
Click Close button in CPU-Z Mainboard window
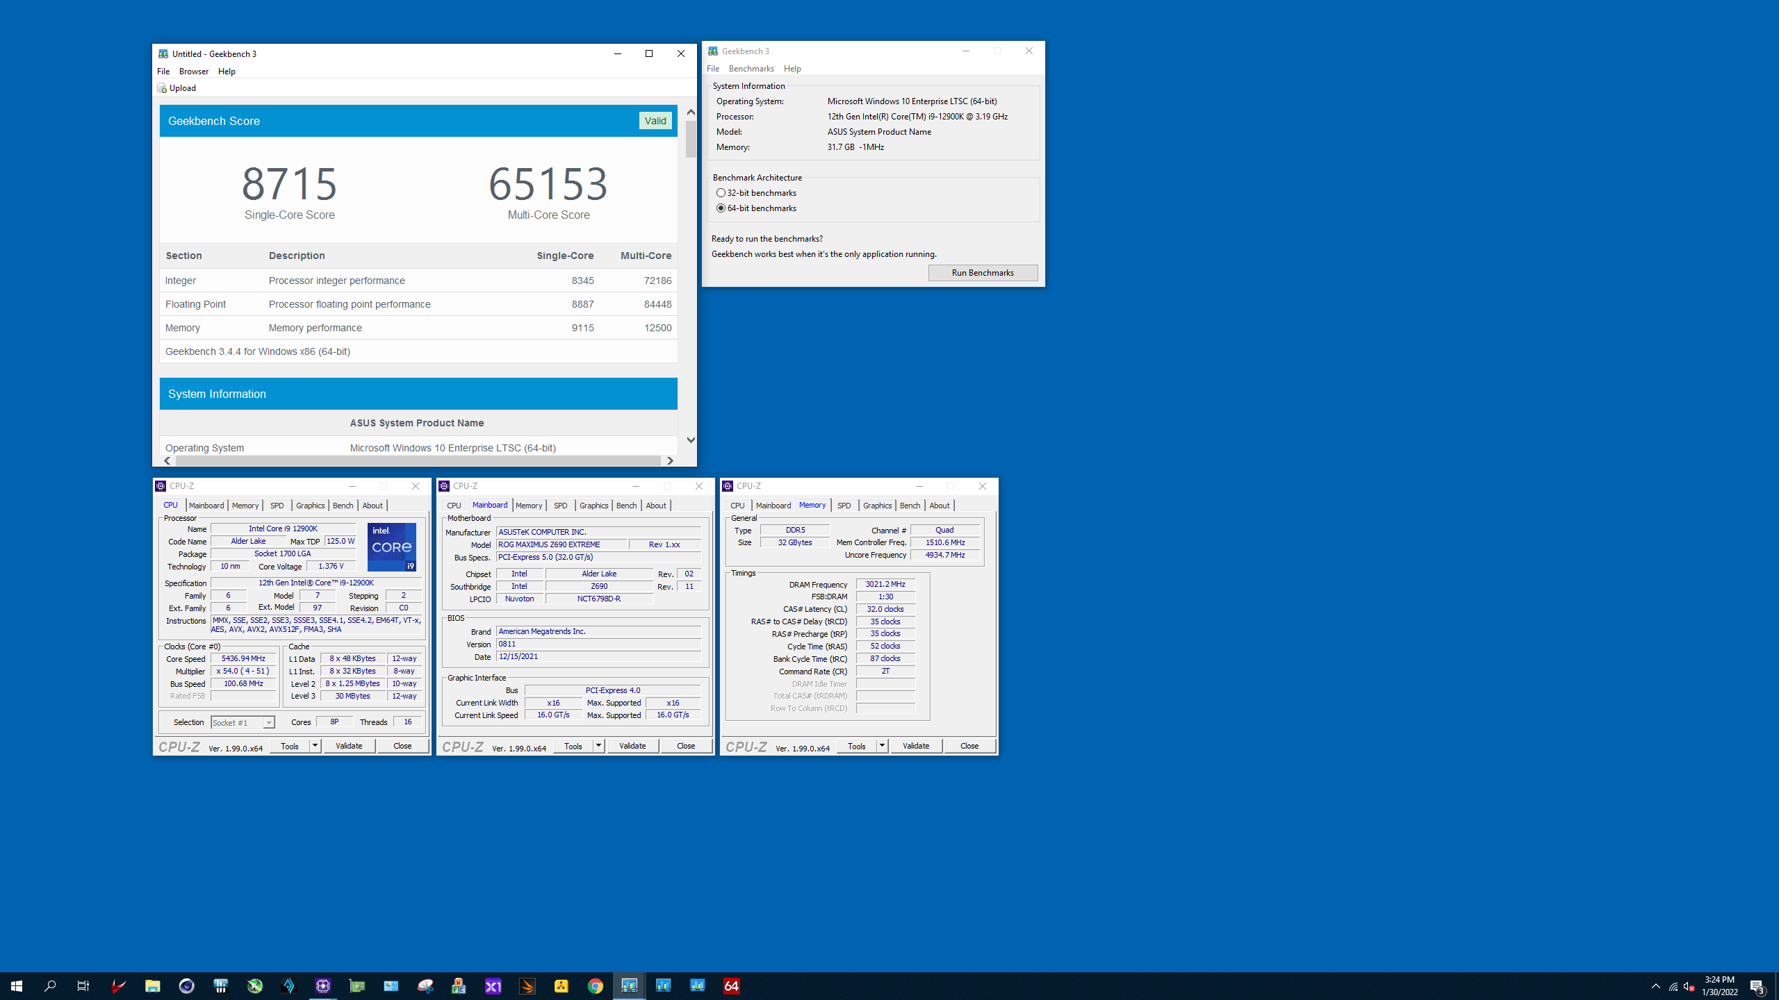click(x=686, y=746)
